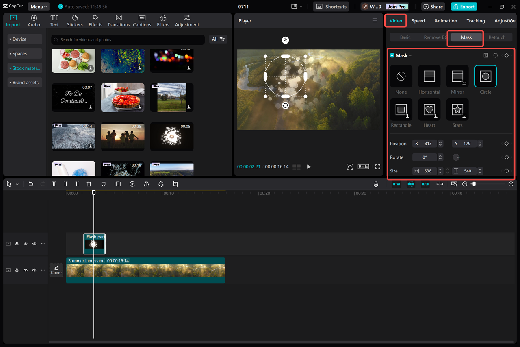Open the Retouch sub-tab

coord(497,37)
